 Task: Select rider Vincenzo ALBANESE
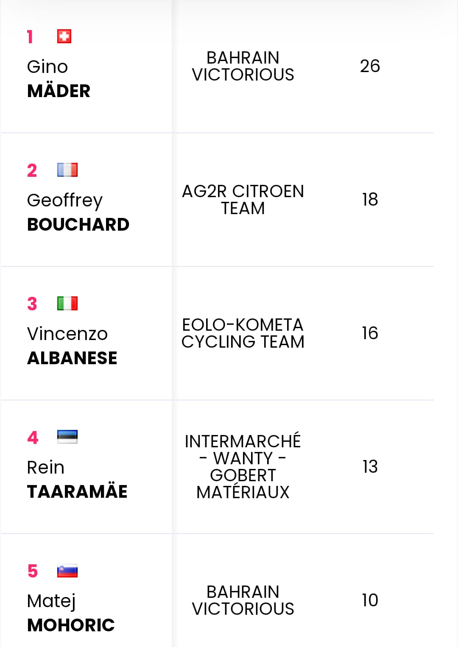click(72, 346)
